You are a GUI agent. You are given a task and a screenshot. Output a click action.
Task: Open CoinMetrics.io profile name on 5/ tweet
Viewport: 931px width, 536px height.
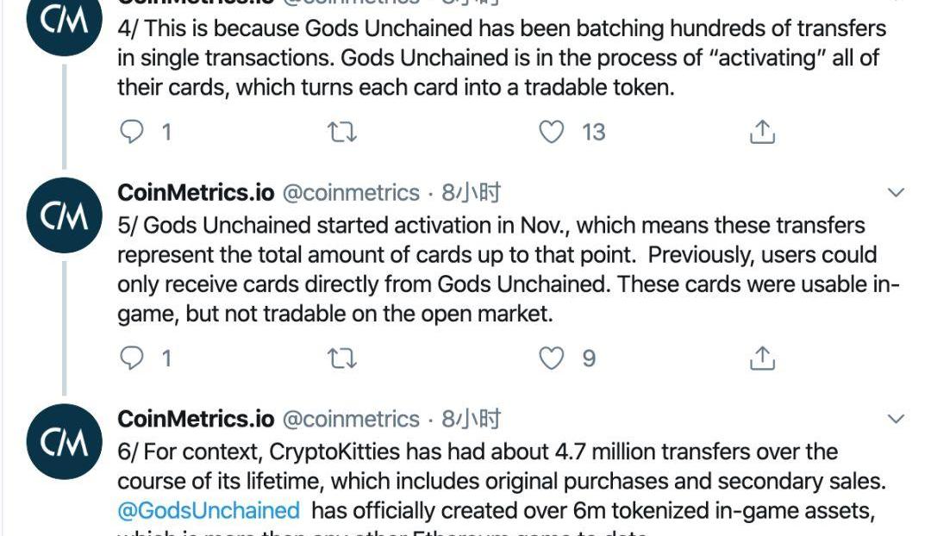(x=196, y=193)
